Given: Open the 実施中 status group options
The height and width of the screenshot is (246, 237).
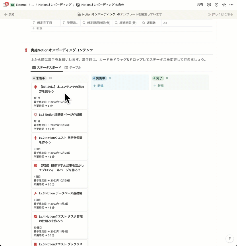Looking at the screenshot, I should pyautogui.click(x=99, y=78).
